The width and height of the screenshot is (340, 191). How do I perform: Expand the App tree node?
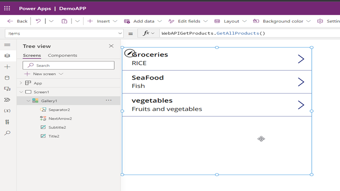[x=21, y=83]
